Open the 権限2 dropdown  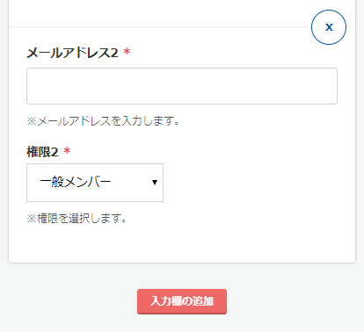click(95, 183)
